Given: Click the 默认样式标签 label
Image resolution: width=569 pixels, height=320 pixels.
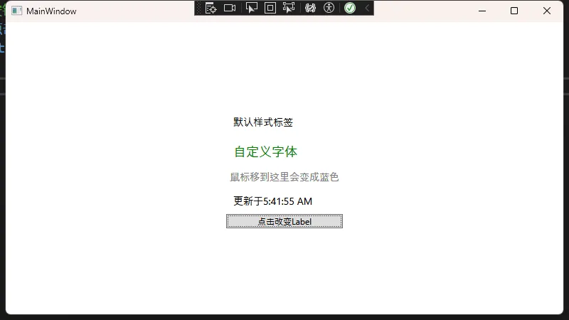Looking at the screenshot, I should point(263,122).
